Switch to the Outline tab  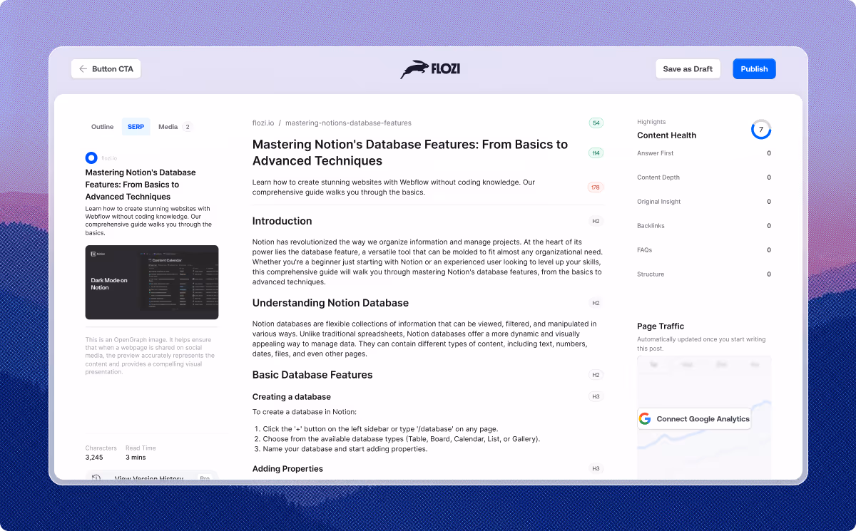click(x=102, y=127)
